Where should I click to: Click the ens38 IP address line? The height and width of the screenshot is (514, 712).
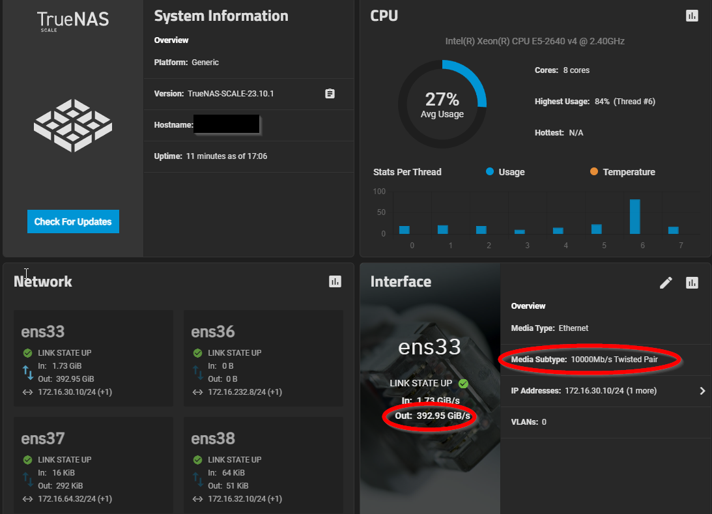[x=244, y=499]
